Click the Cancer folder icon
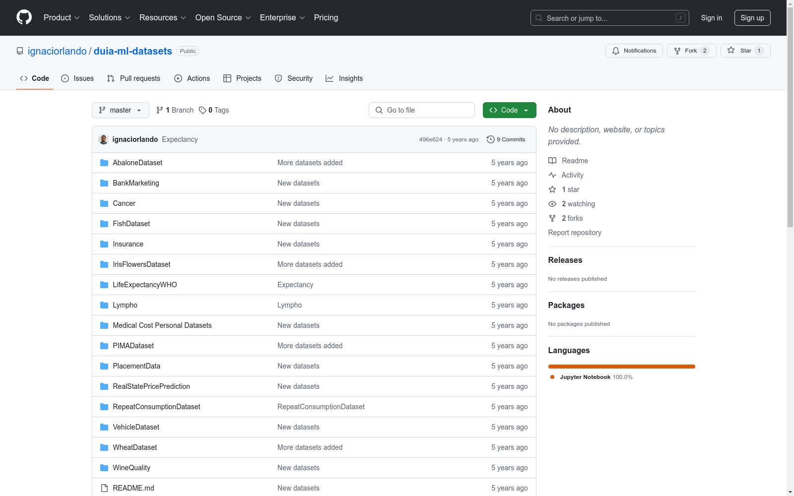 point(104,203)
